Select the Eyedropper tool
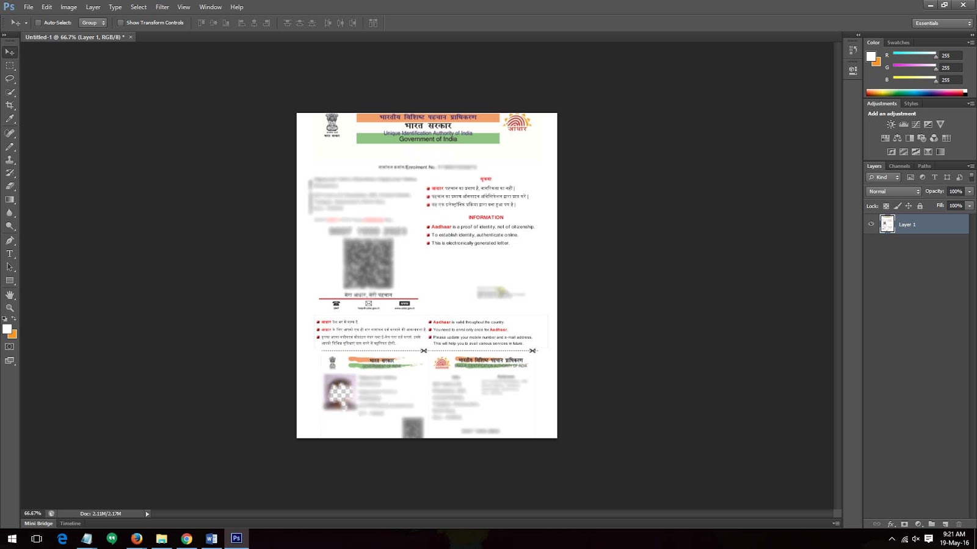 point(10,119)
